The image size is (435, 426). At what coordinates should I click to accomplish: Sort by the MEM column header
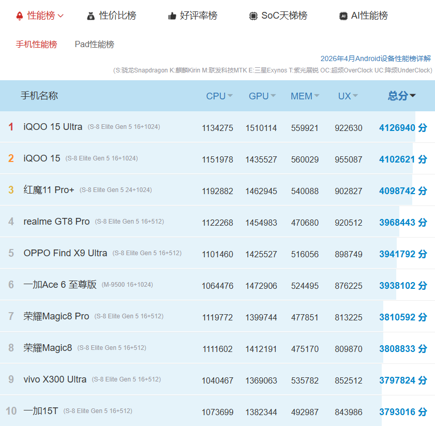tap(305, 96)
